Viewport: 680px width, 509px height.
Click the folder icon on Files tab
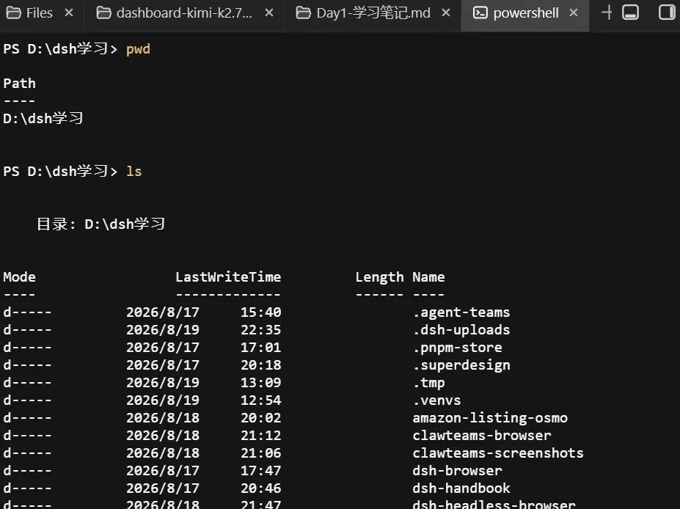point(13,13)
